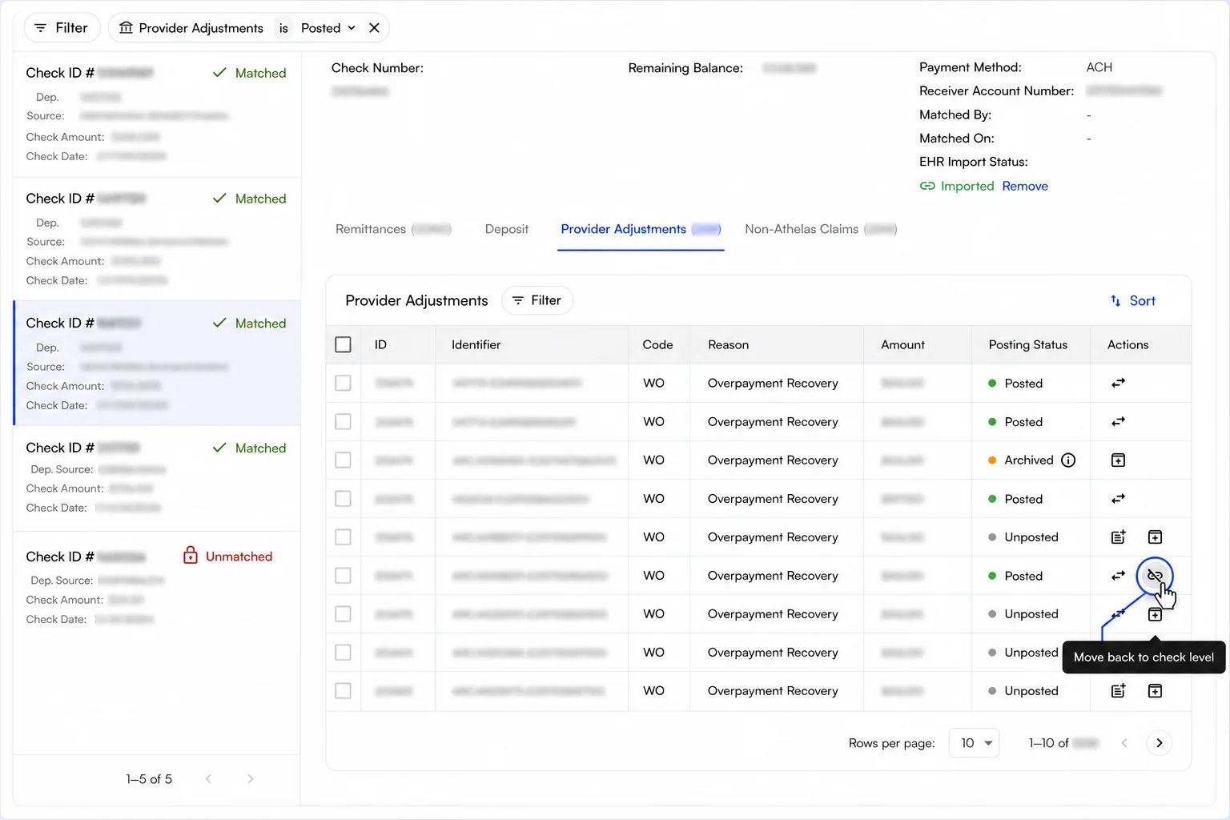Click the '1–5 of 5' pagination text

(x=149, y=779)
